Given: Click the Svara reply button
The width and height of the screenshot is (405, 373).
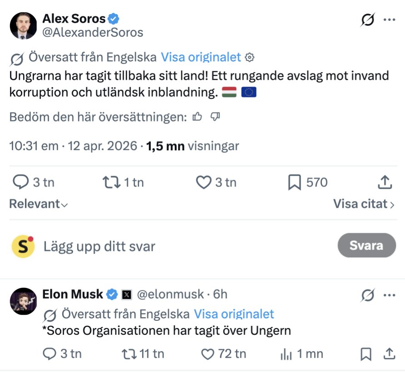Looking at the screenshot, I should tap(366, 245).
